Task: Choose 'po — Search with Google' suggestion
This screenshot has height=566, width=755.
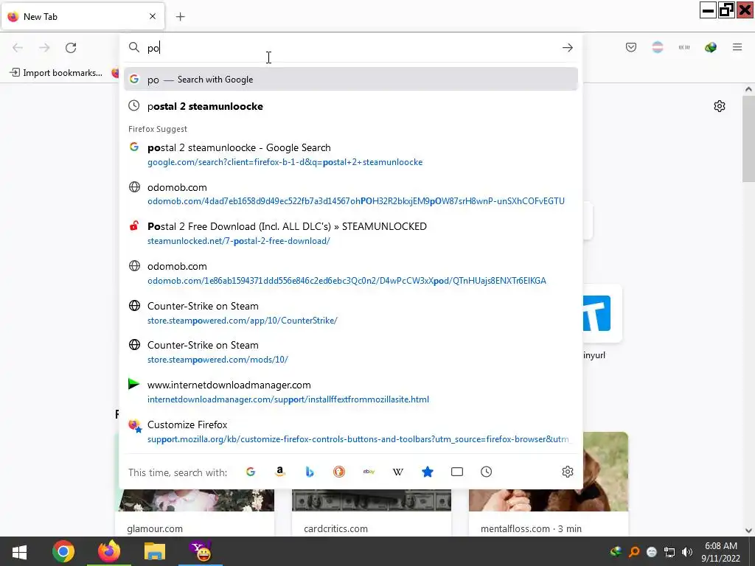Action: (350, 80)
